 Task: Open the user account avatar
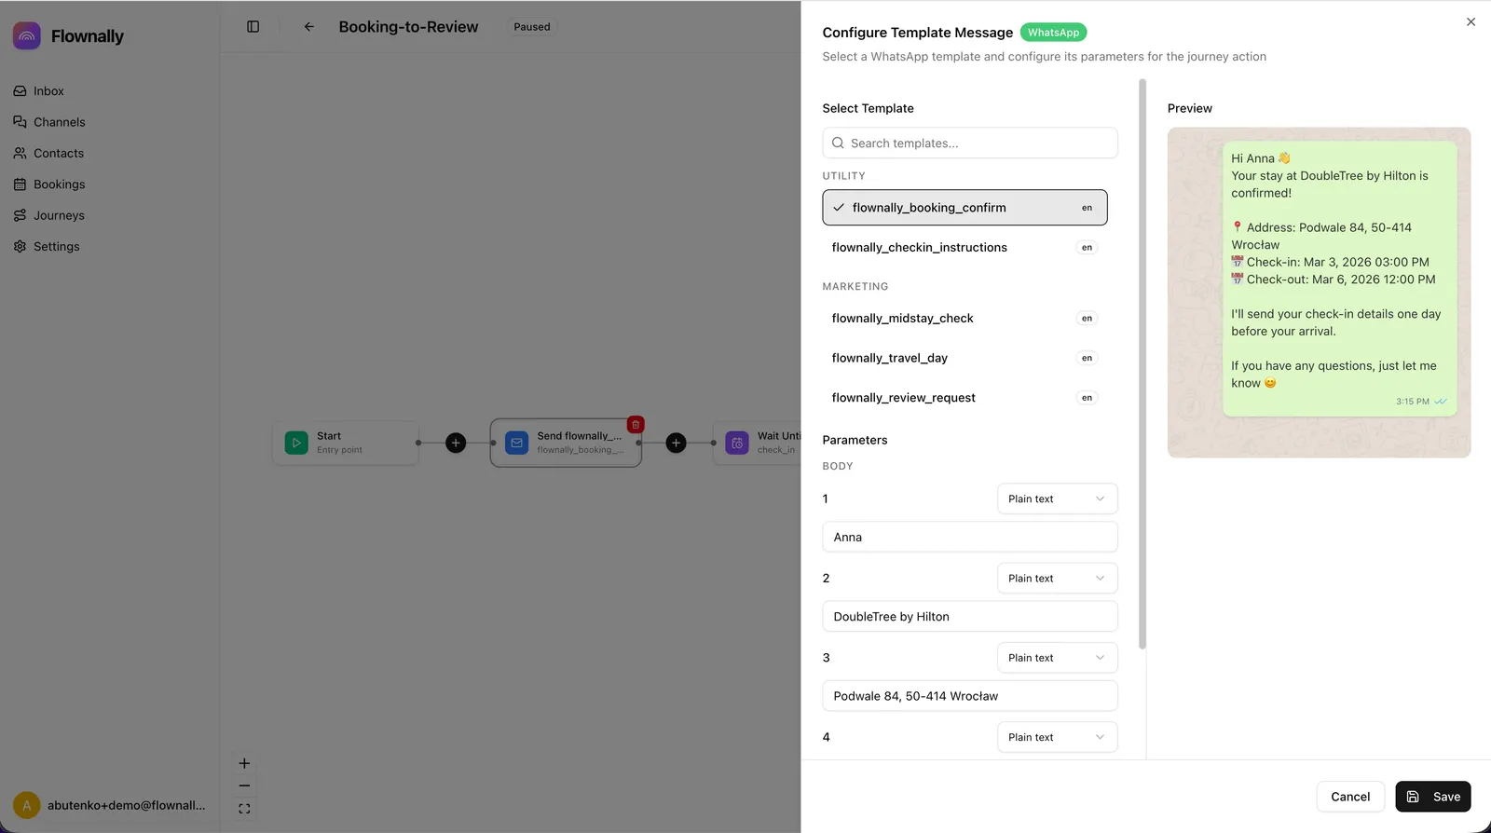26,805
